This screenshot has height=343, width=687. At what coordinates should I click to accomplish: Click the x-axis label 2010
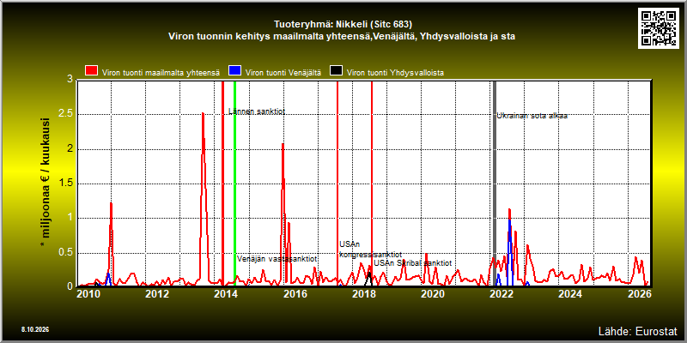(x=88, y=293)
